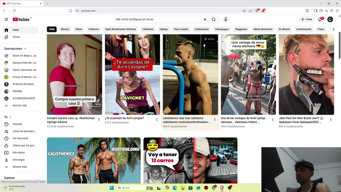Switch to OBS Studio in the taskbar
Image resolution: width=341 pixels, height=192 pixels.
point(230,188)
